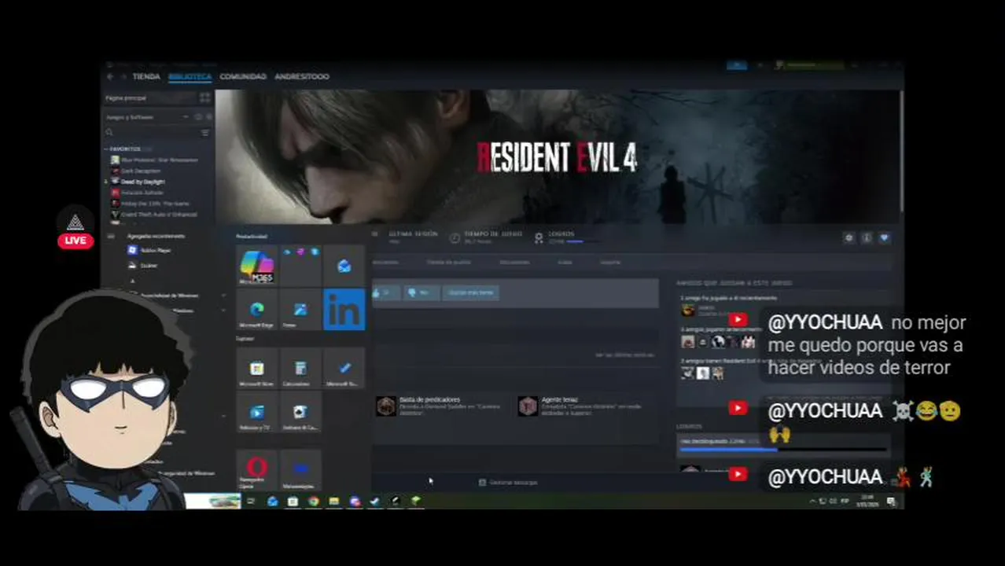Select Friday the 13th: The Game
The height and width of the screenshot is (566, 1005).
[x=153, y=203]
